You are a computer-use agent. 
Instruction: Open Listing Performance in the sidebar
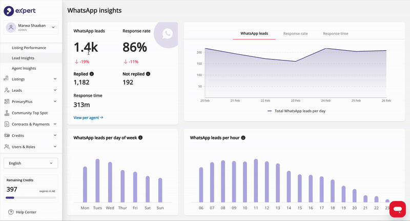pos(29,48)
